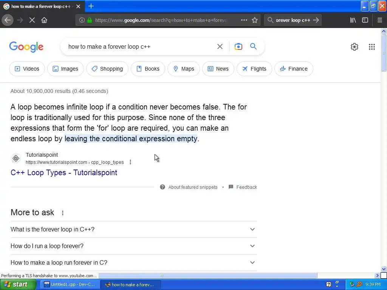This screenshot has height=290, width=387.
Task: Click the Tutorialspoint site favicon
Action: 16,158
